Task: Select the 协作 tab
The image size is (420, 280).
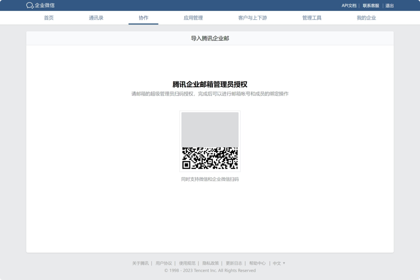Action: [143, 18]
